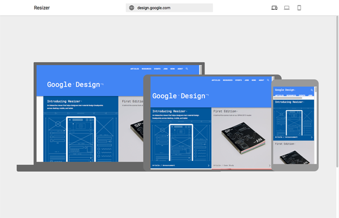Click 'Article / Case Study' label in tablet preview
339x218 pixels.
[x=224, y=165]
